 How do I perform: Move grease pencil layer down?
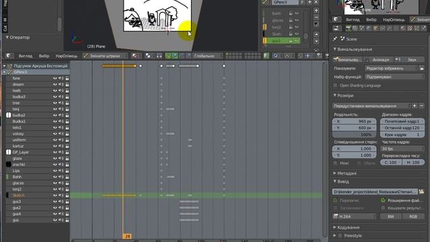(316, 41)
